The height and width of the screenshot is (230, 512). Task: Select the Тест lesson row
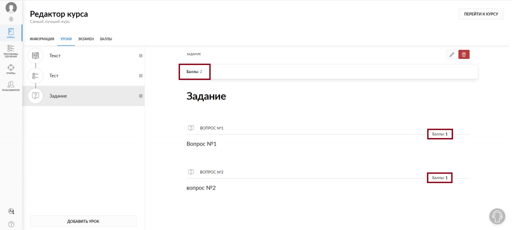coord(83,76)
